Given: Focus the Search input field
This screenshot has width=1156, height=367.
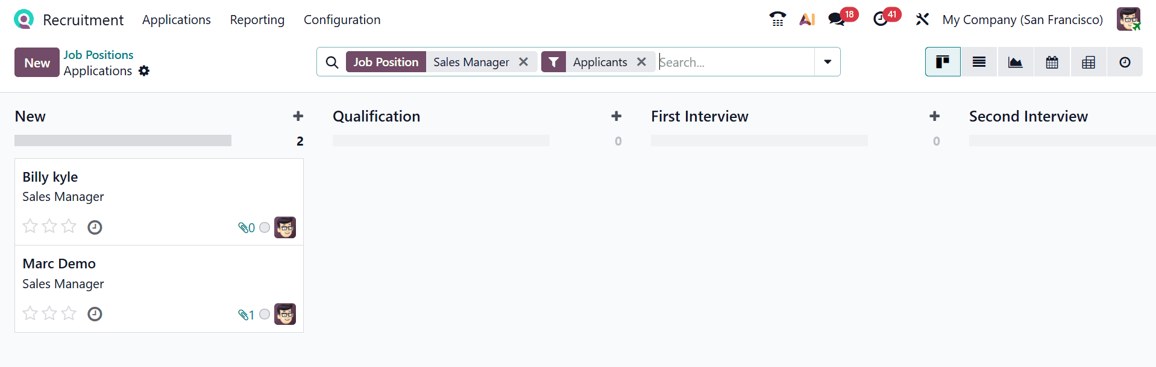Looking at the screenshot, I should coord(735,62).
